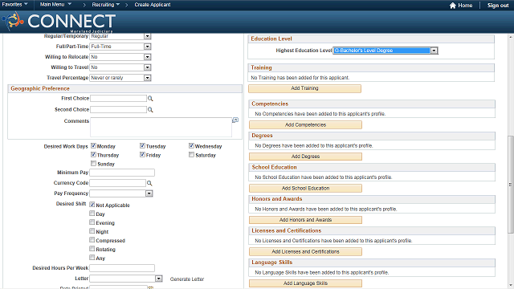Click the Second Choice input field
Image resolution: width=514 pixels, height=289 pixels.
118,109
